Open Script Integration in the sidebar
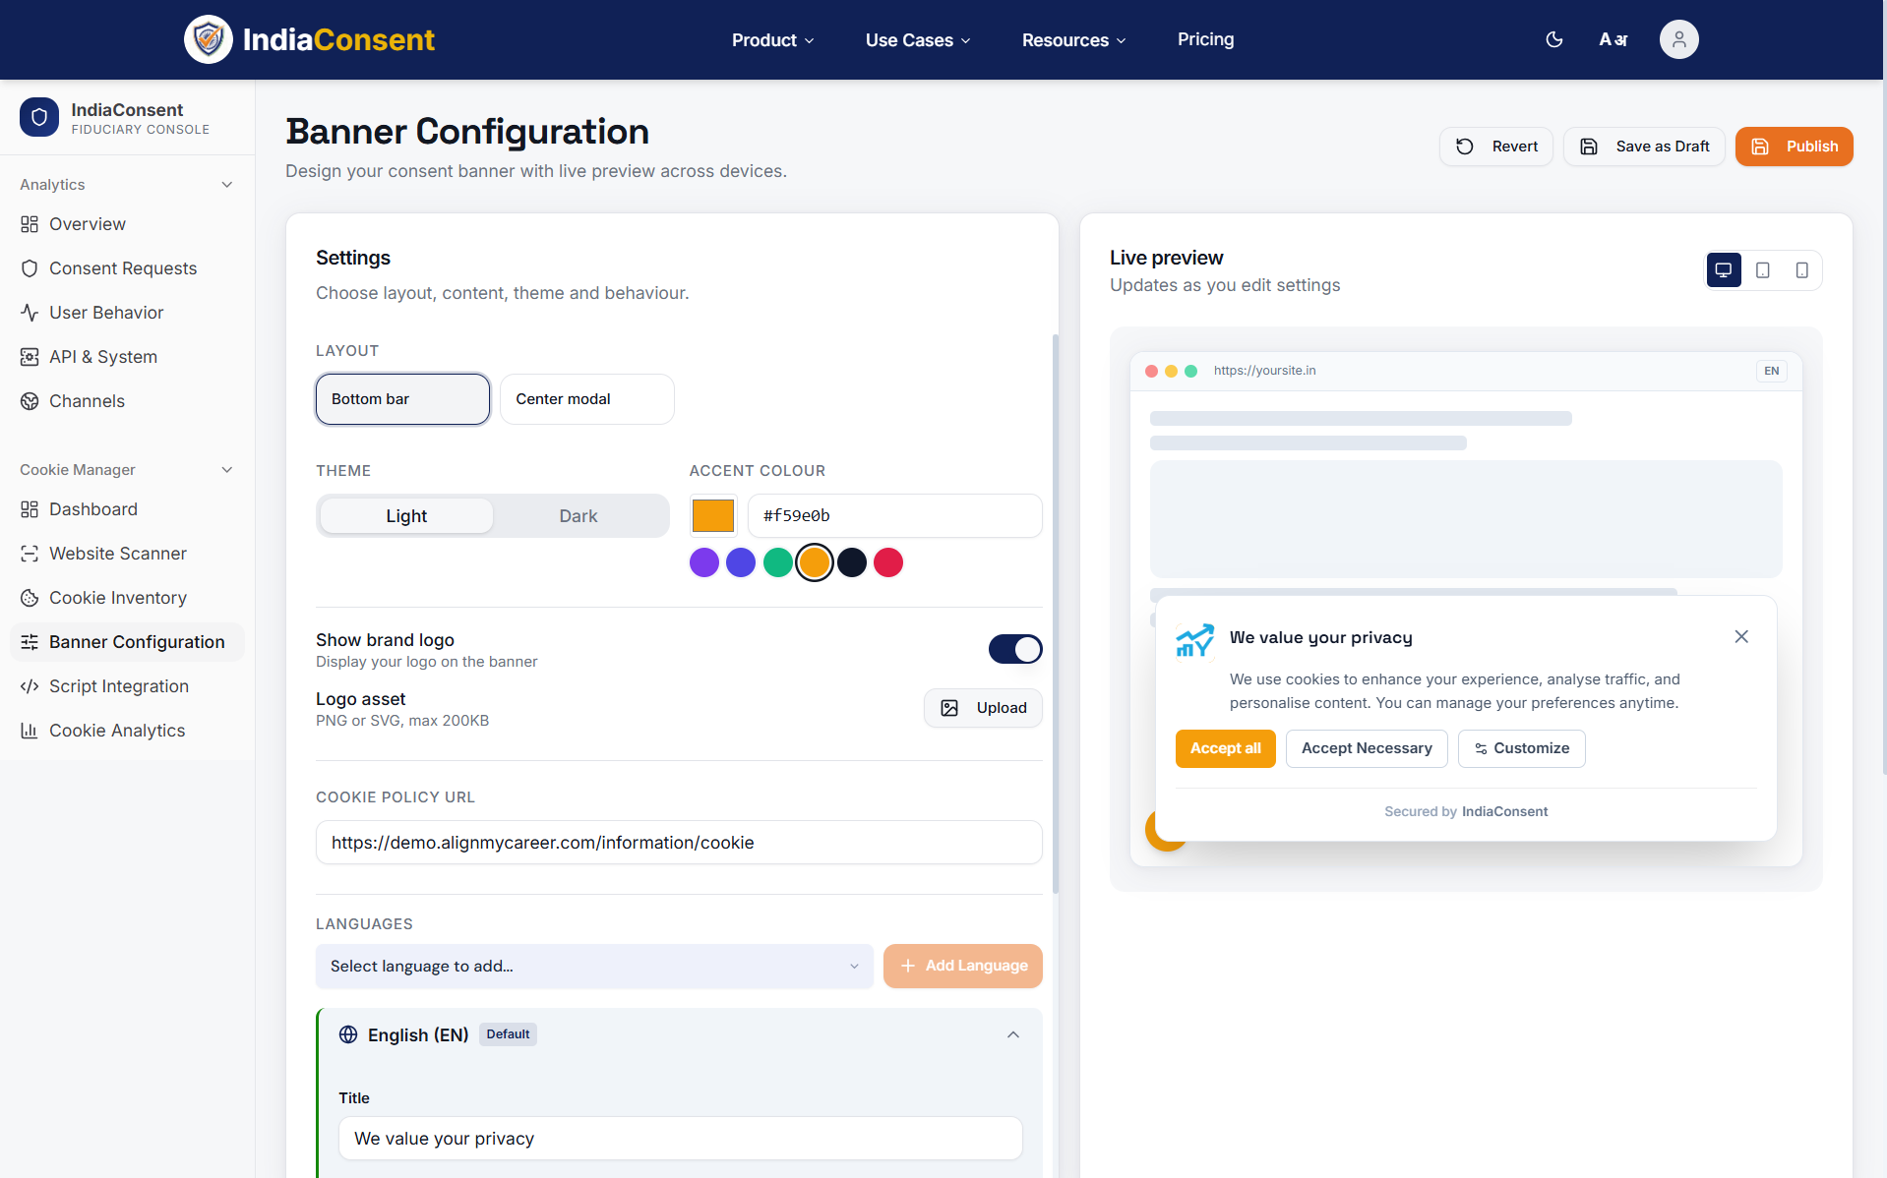 [127, 686]
